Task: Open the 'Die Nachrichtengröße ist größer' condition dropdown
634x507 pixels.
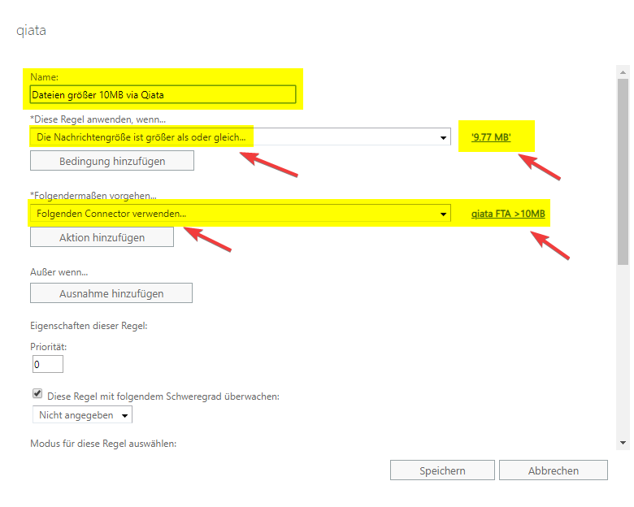Action: click(240, 137)
